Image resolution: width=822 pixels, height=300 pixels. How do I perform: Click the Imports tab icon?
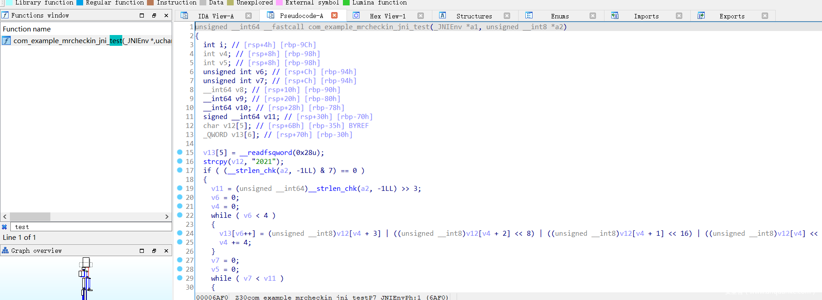[615, 16]
